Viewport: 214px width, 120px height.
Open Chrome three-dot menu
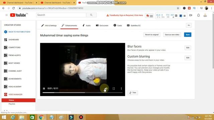212,8
